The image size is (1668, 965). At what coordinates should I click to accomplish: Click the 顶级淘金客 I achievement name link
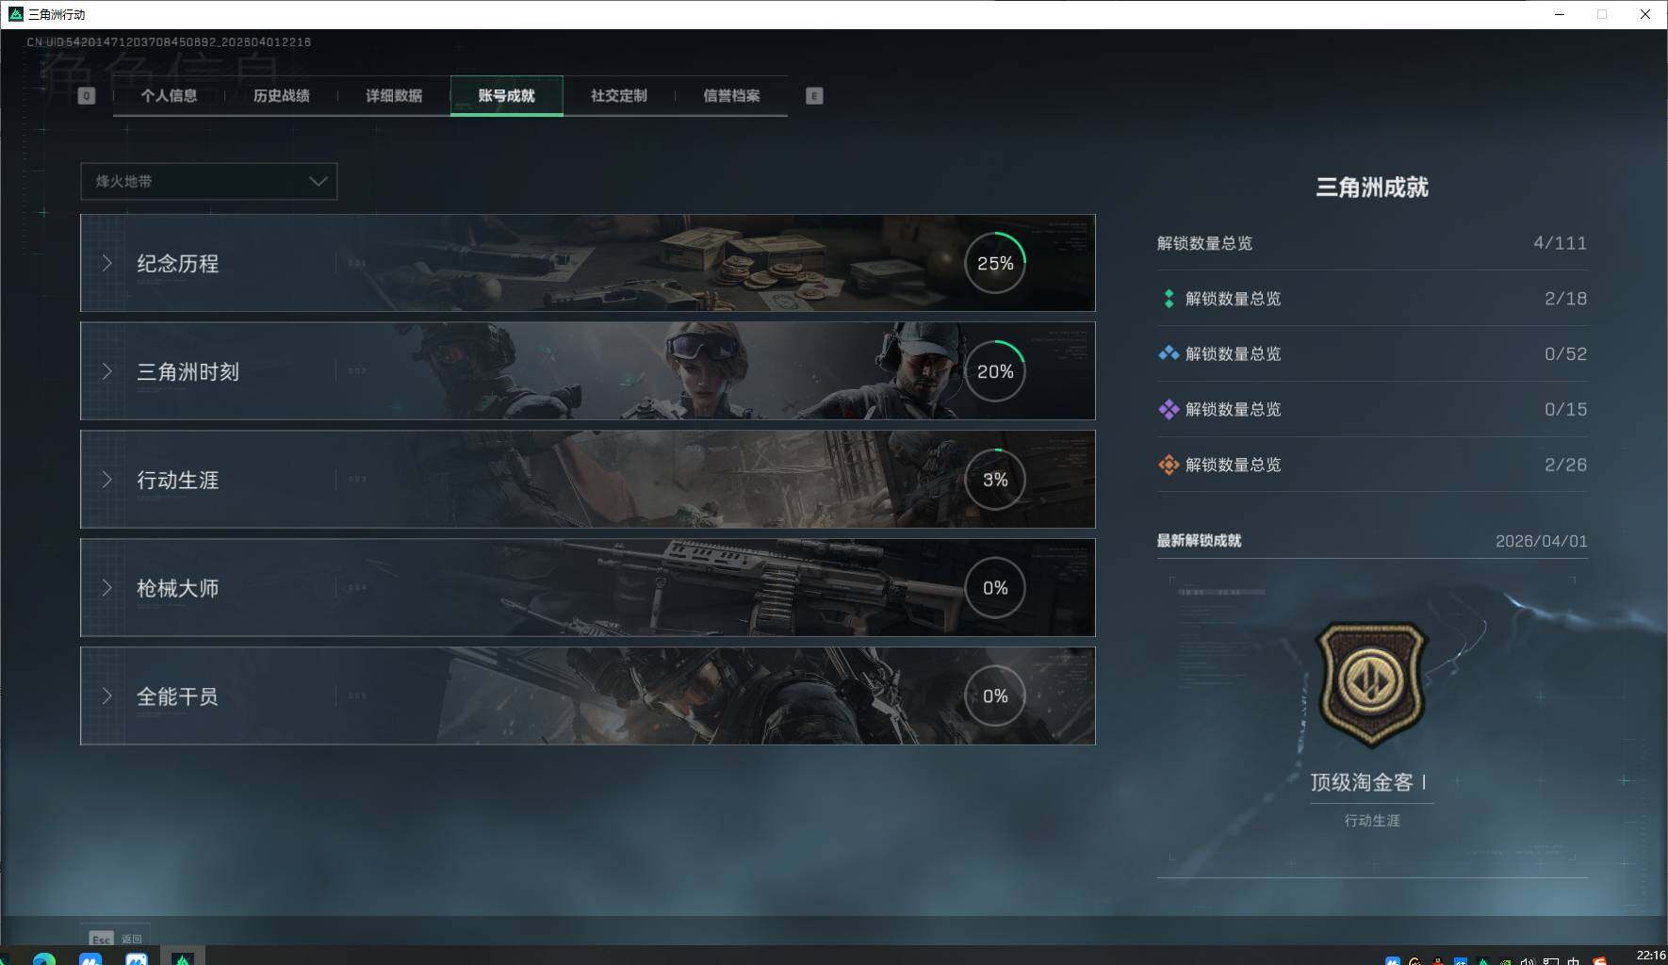(1371, 781)
